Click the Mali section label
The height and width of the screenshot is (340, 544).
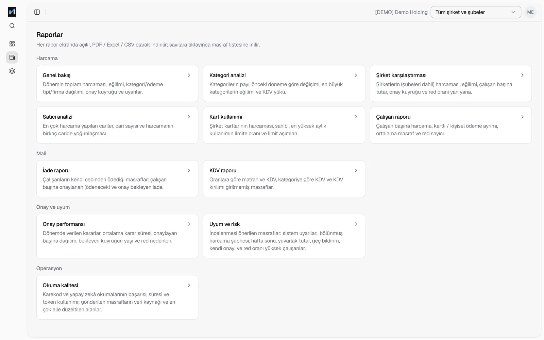41,153
